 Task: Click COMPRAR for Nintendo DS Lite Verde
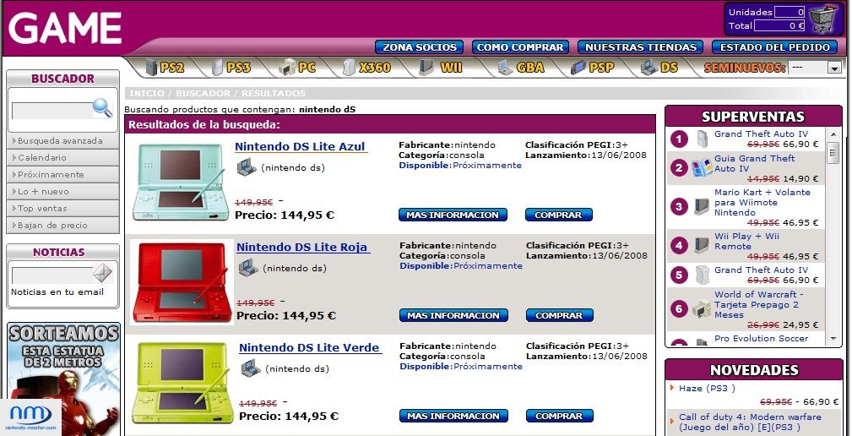[560, 416]
